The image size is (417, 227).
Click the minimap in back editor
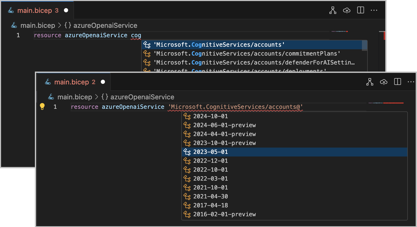pos(339,31)
